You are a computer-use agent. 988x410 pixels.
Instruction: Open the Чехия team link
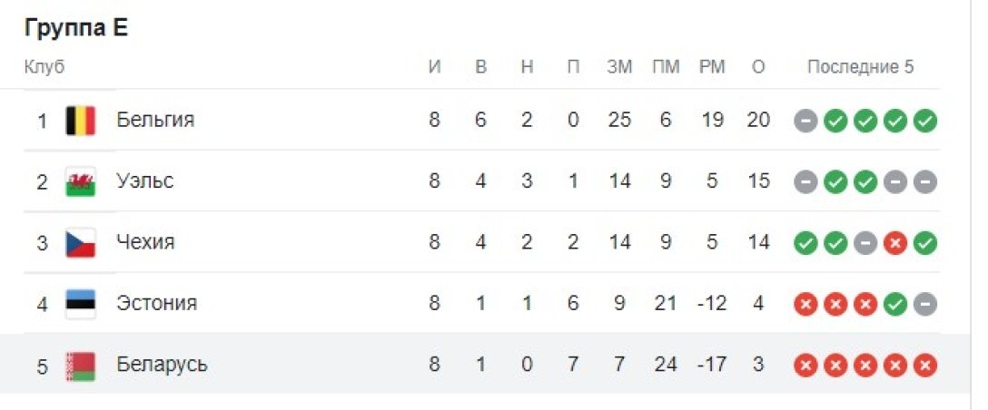pyautogui.click(x=145, y=242)
